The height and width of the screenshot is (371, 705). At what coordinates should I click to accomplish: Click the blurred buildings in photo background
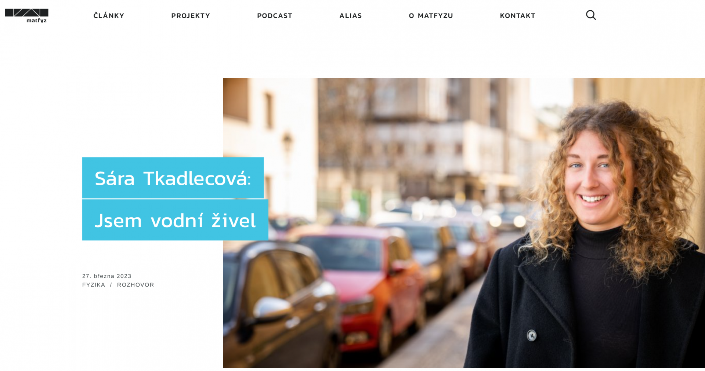point(422,139)
